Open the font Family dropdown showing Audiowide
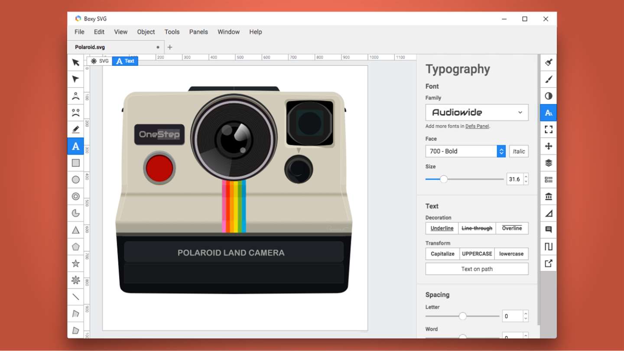624x351 pixels. 477,112
